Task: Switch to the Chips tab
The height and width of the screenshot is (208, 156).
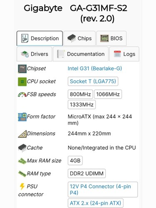Action: click(79, 38)
